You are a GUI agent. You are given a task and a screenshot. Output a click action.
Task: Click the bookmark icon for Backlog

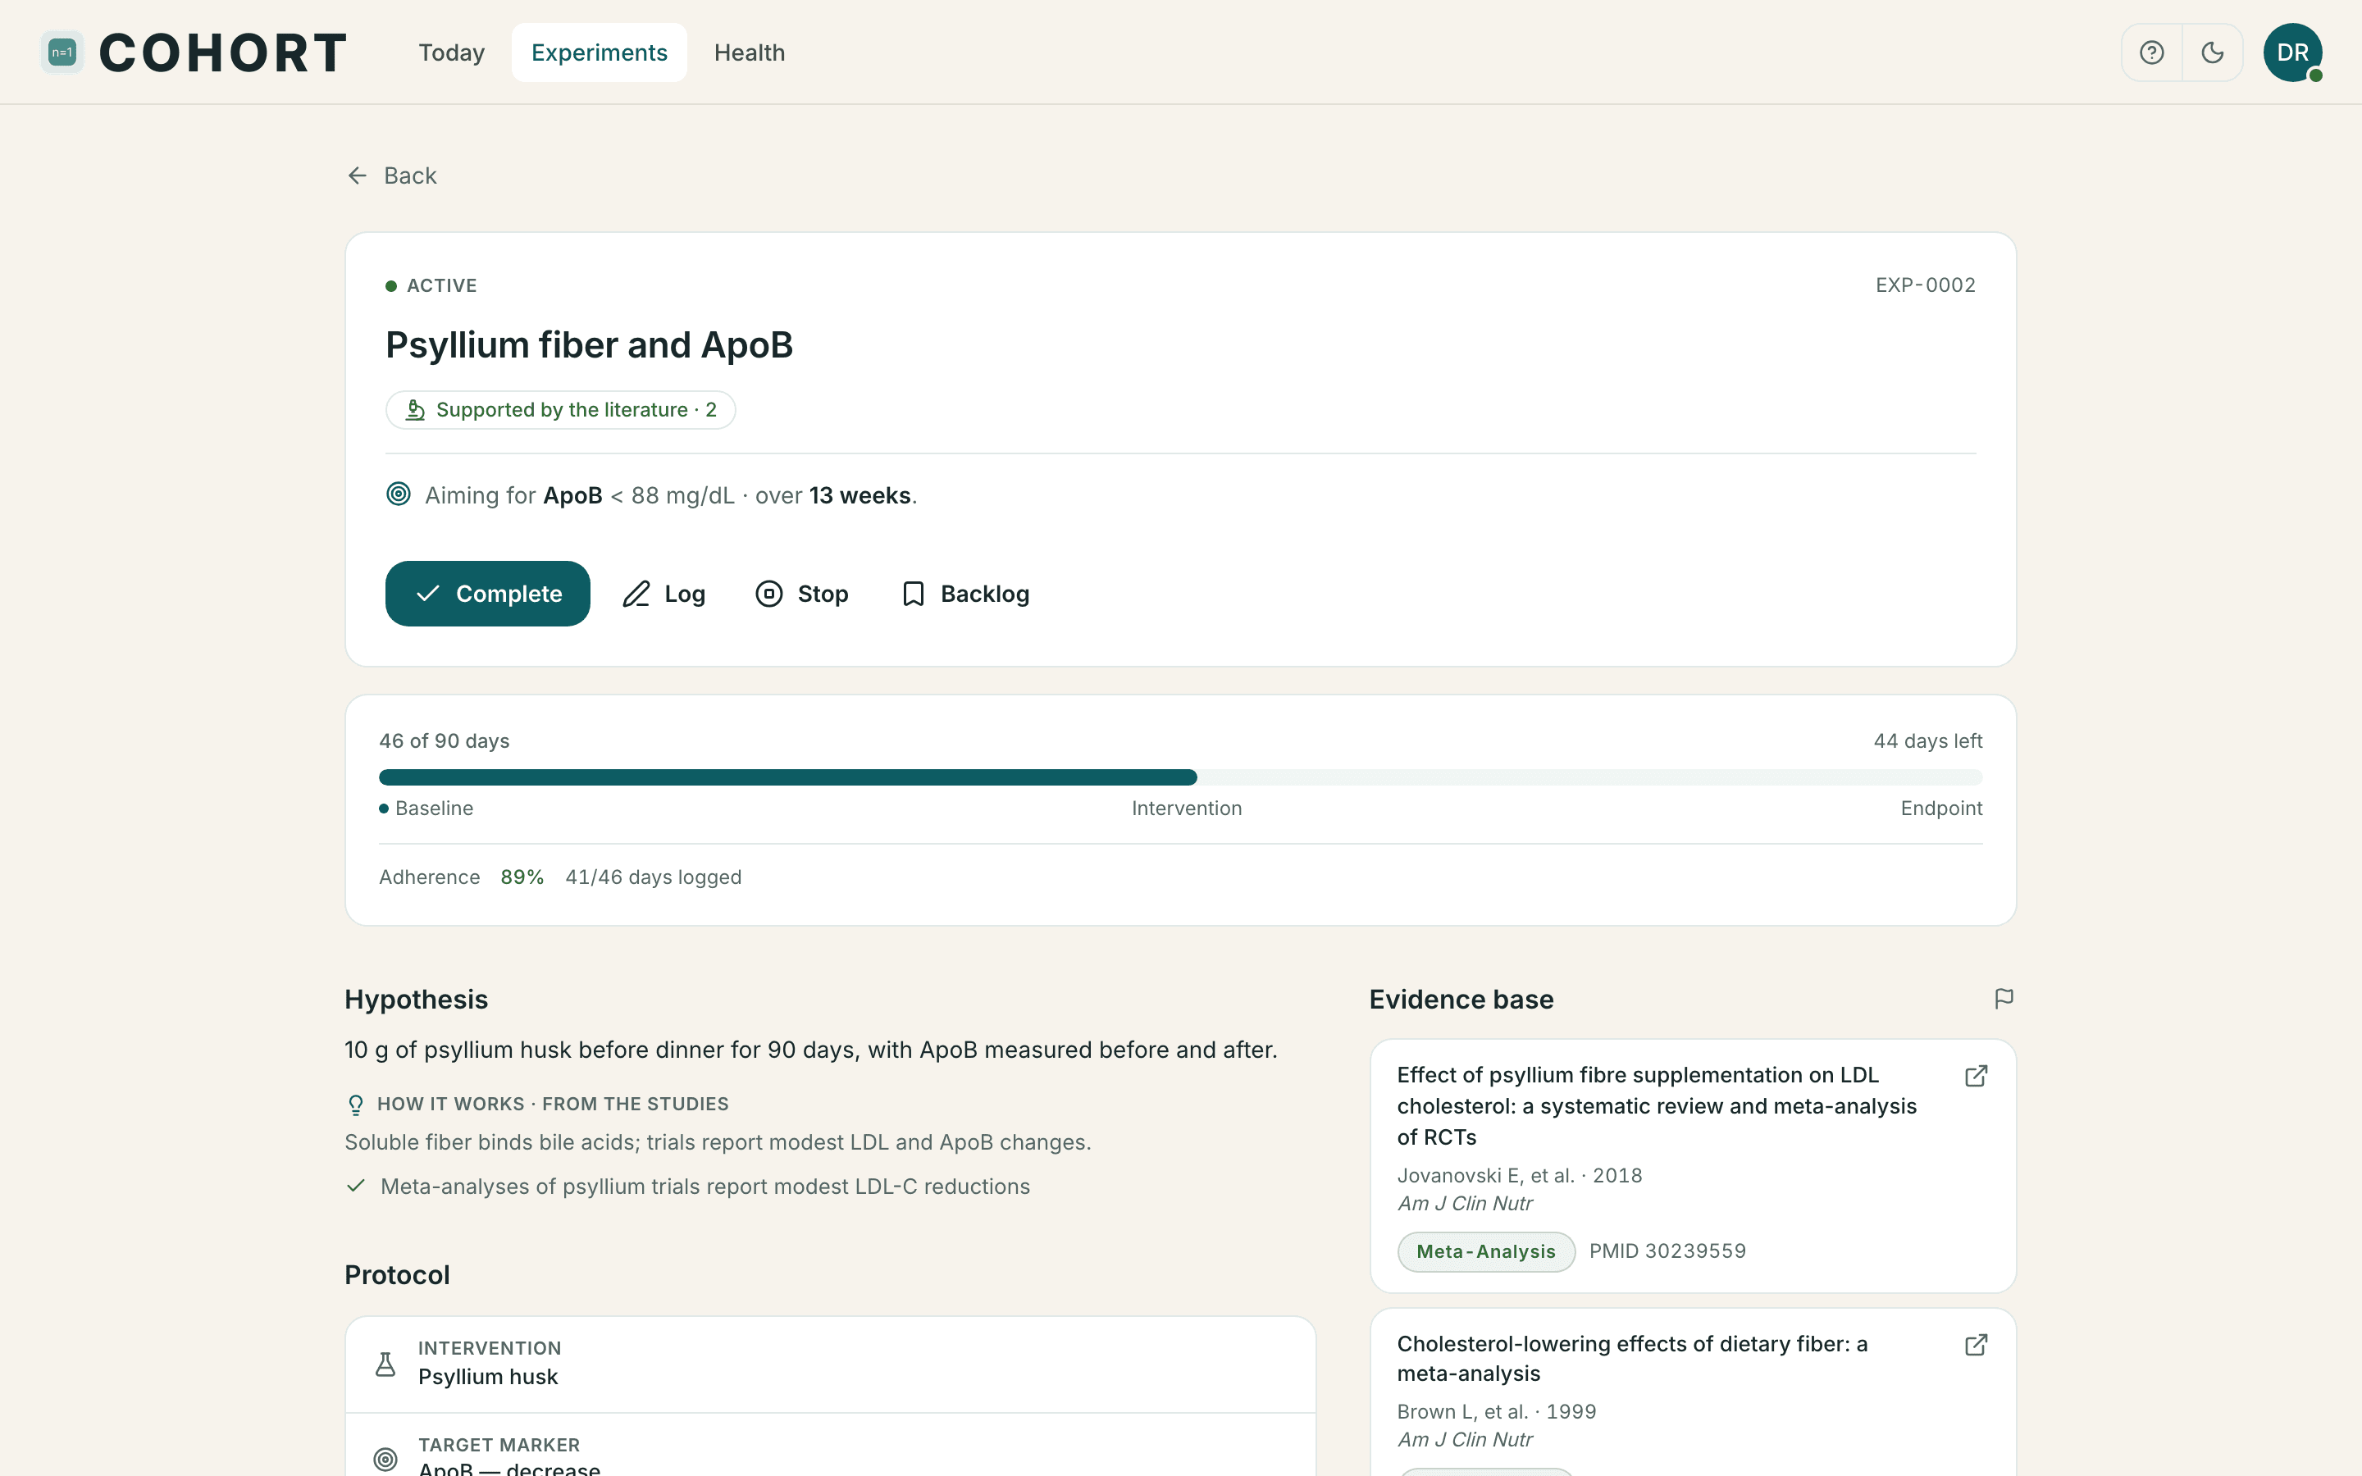(x=914, y=594)
